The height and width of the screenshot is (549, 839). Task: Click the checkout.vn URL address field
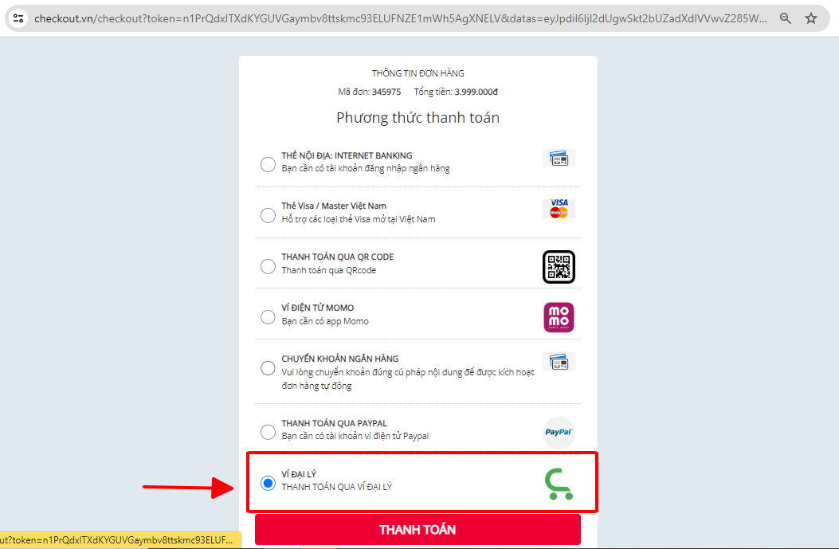click(400, 18)
